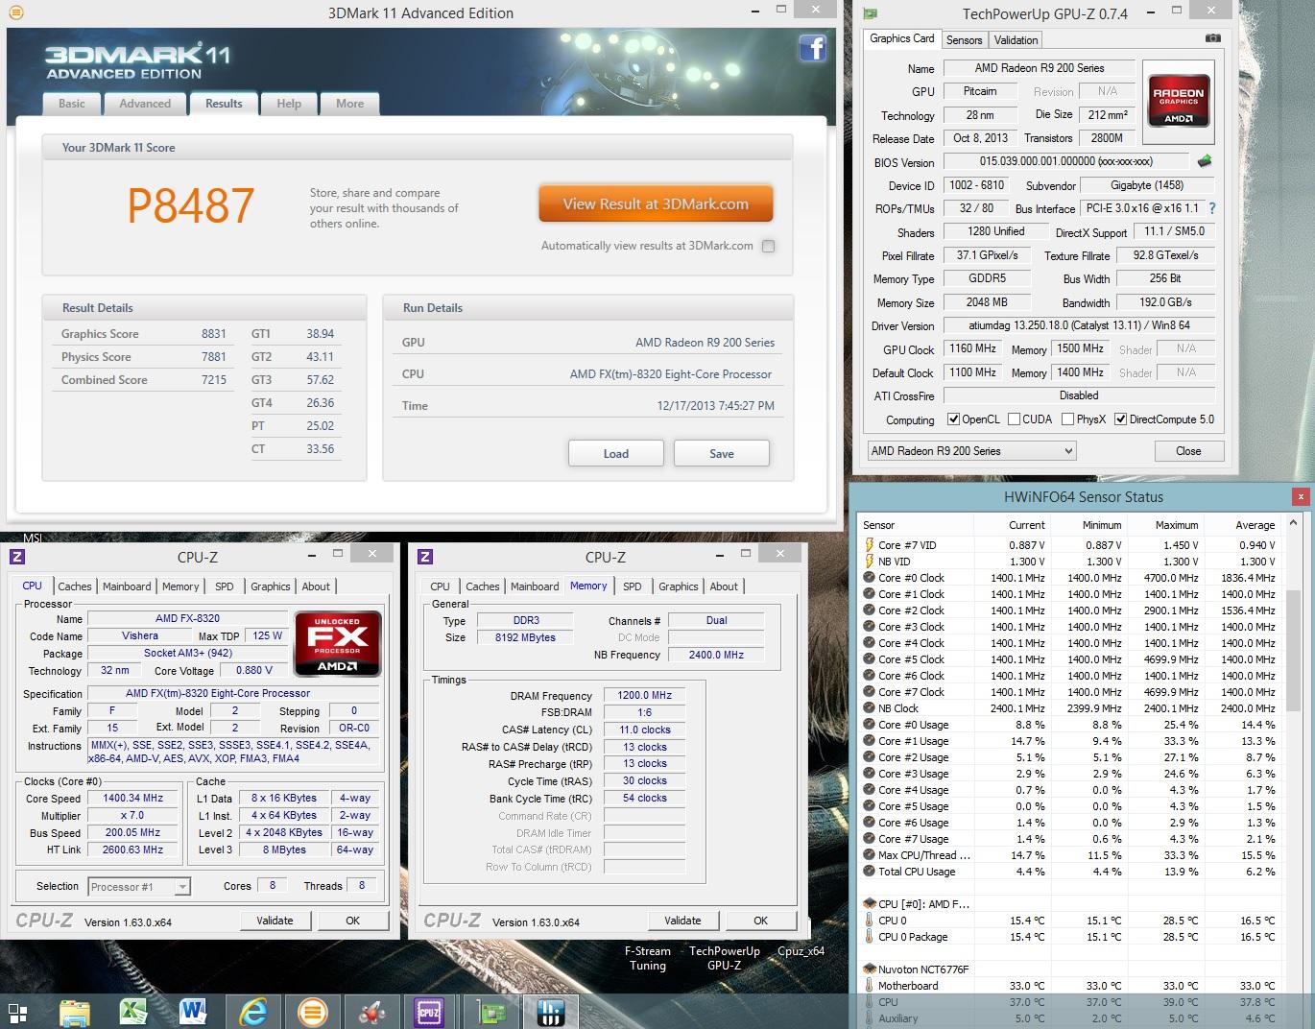Click the Nuvoton NCT6776F sensor chip icon
The height and width of the screenshot is (1029, 1315).
click(x=870, y=969)
